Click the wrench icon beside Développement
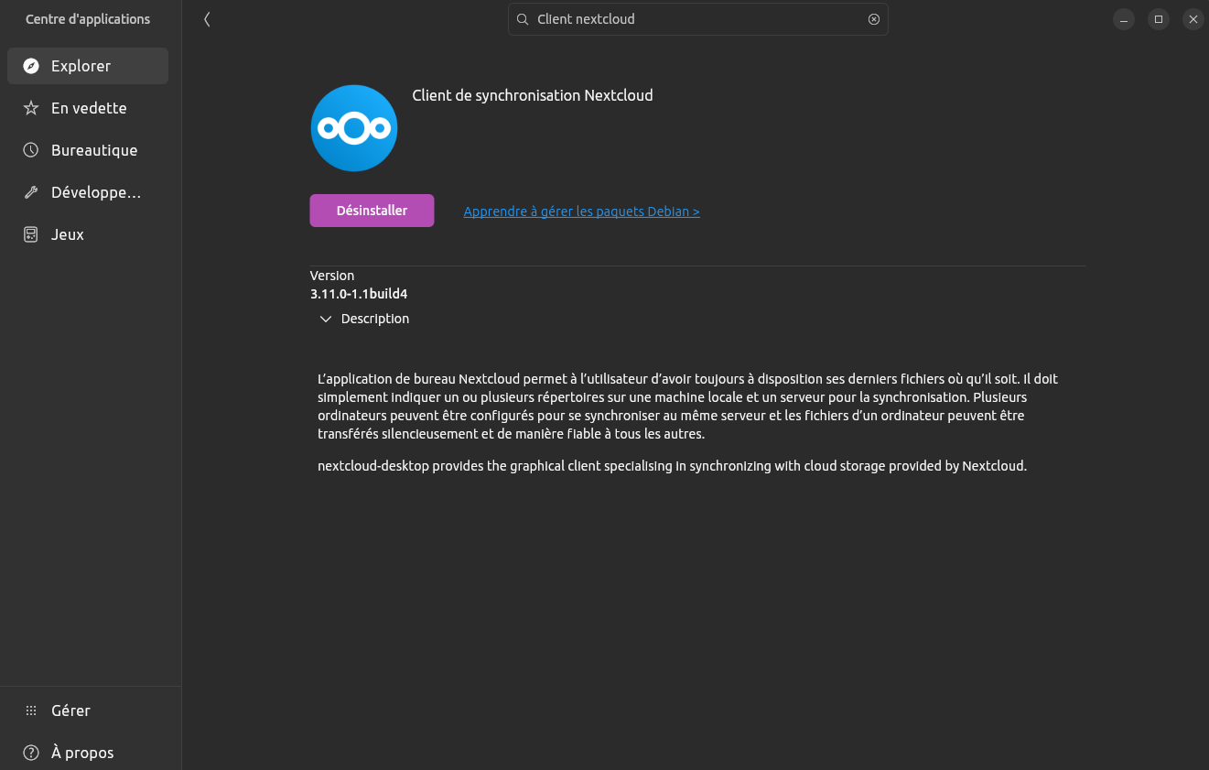The image size is (1209, 770). (x=31, y=192)
